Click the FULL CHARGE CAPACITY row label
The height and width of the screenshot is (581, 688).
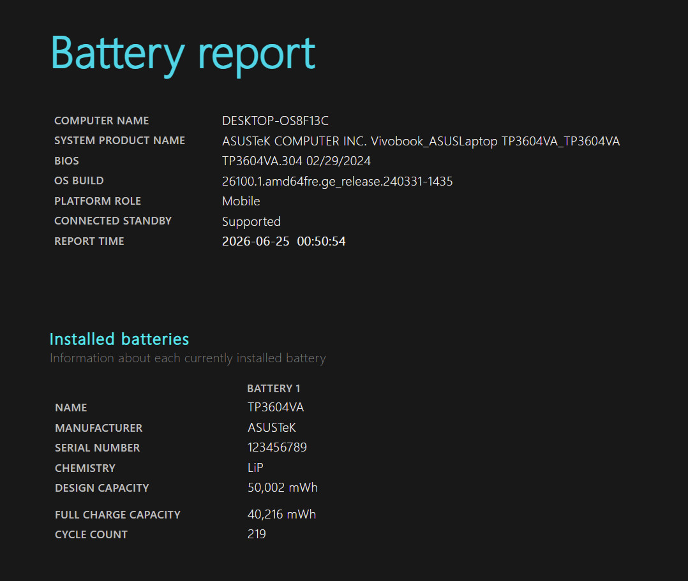tap(117, 515)
